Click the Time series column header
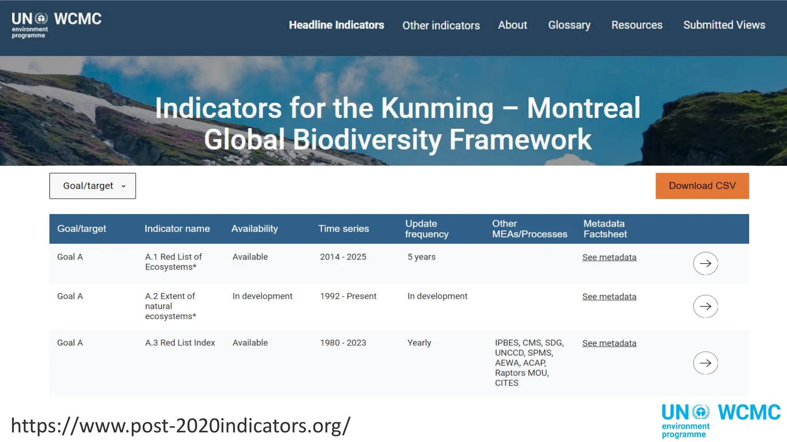 (x=344, y=229)
